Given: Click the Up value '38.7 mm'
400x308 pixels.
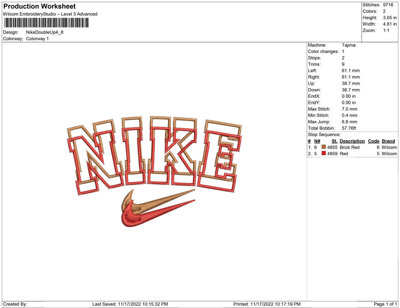Looking at the screenshot, I should click(x=351, y=83).
